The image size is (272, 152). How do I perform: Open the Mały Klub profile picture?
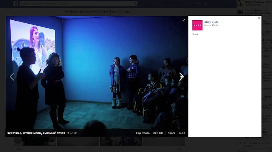tap(197, 25)
